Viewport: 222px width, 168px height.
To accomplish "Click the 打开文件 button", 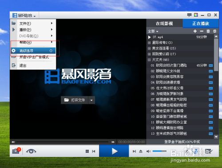I will 75,100.
